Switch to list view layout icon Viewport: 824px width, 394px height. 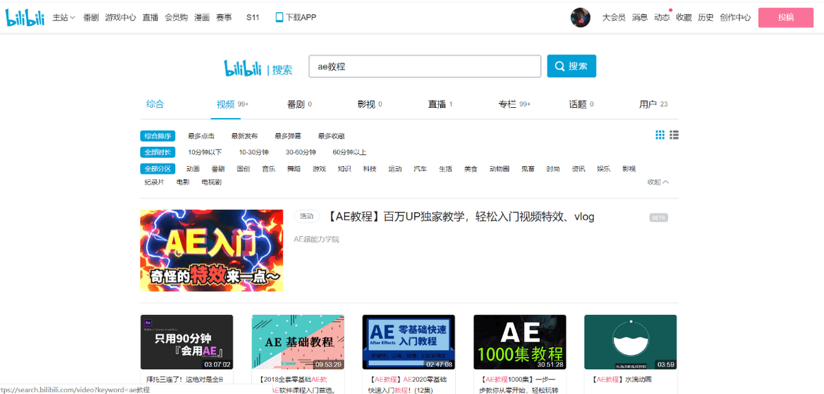pos(674,135)
